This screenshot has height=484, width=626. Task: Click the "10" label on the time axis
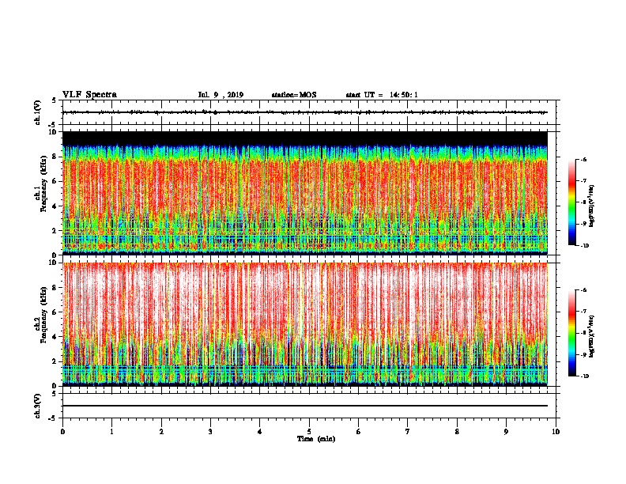coord(556,432)
